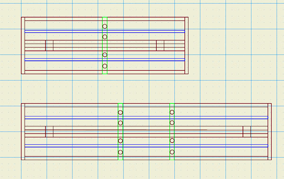This screenshot has width=284, height=179.
Task: Click the right end cap of the top drawing
Action: (x=186, y=46)
